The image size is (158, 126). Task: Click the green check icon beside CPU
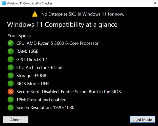tap(11, 43)
